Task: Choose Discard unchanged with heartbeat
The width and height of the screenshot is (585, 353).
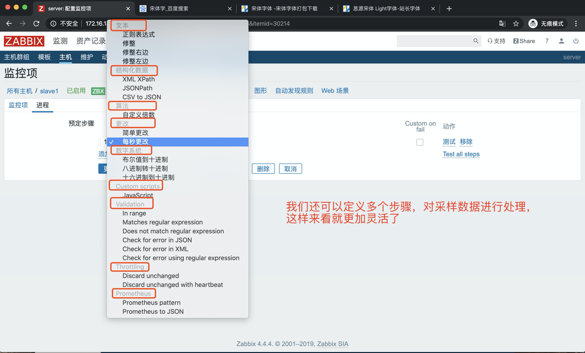Action: click(173, 285)
